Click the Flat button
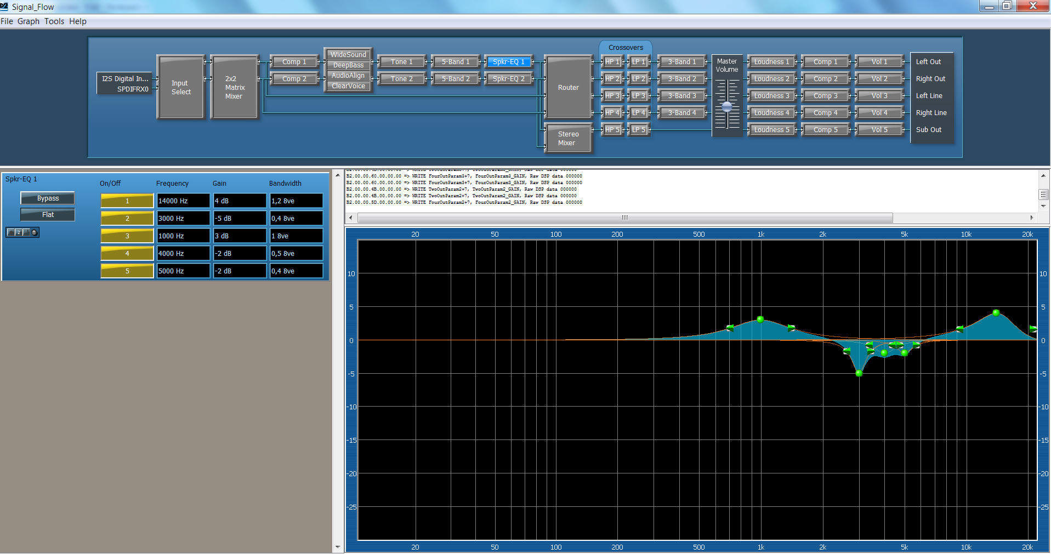The image size is (1051, 554). (48, 215)
